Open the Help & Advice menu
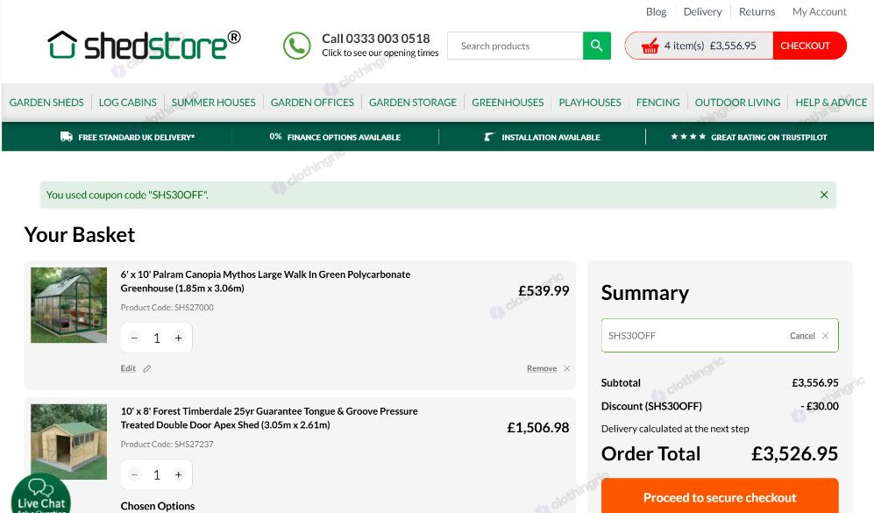The image size is (874, 513). 831,103
